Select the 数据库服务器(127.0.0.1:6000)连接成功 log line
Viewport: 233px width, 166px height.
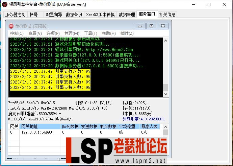[x=77, y=66]
